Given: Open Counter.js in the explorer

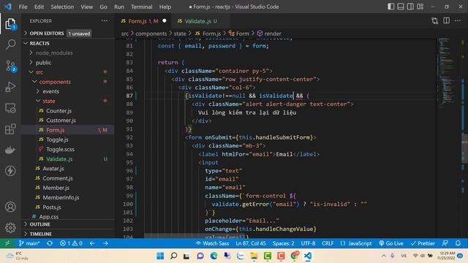Looking at the screenshot, I should [58, 110].
